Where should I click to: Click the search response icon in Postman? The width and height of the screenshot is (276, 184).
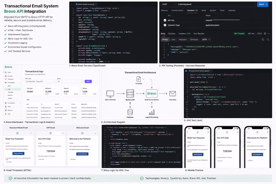tap(268, 40)
